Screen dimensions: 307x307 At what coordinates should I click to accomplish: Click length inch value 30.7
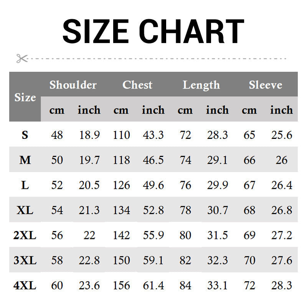[218, 210]
